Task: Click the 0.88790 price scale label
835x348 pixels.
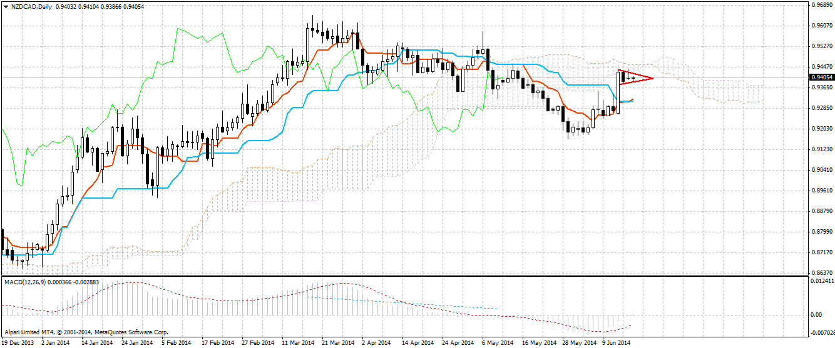Action: [821, 211]
